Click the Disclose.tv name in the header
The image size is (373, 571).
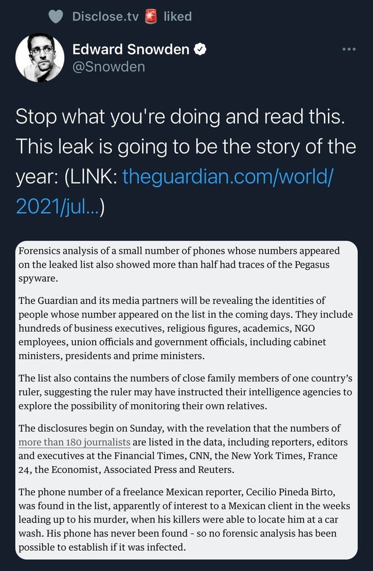pyautogui.click(x=105, y=17)
